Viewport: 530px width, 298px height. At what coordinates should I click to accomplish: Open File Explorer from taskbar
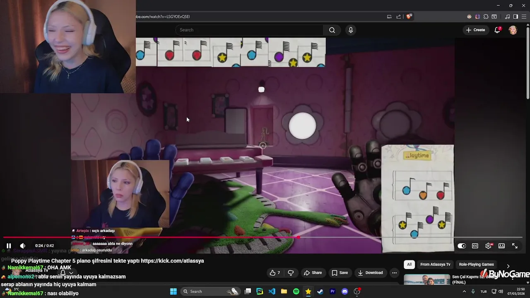[284, 291]
